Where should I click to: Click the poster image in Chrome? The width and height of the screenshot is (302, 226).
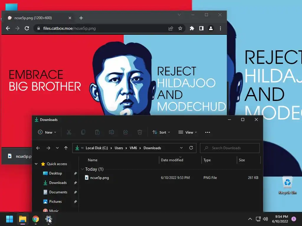pos(114,75)
